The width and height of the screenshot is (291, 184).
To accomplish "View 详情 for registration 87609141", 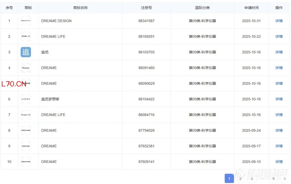I will click(279, 162).
